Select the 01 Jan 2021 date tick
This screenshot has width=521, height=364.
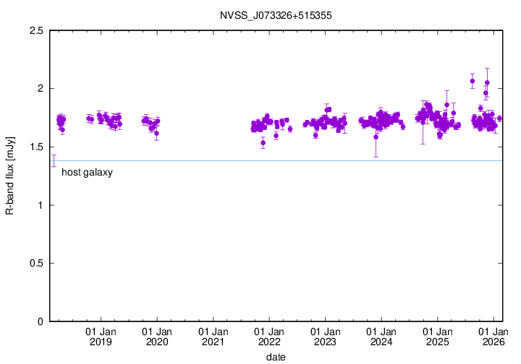point(212,335)
